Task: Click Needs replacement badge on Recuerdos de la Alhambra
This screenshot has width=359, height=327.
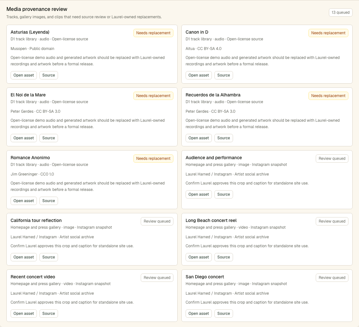Action: click(328, 96)
